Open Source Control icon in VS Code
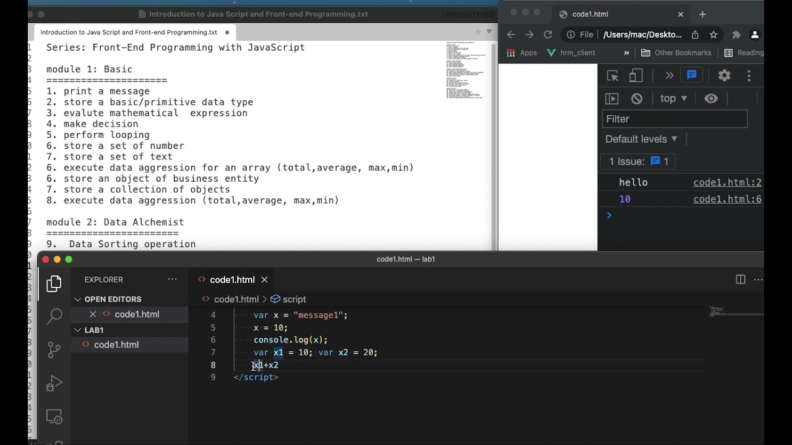 [54, 350]
